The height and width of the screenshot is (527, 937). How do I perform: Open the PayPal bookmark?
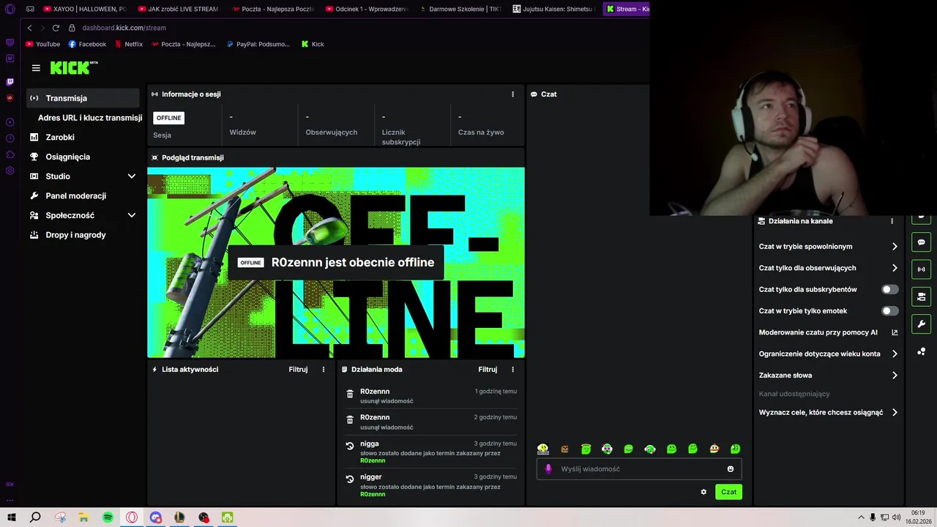click(258, 44)
